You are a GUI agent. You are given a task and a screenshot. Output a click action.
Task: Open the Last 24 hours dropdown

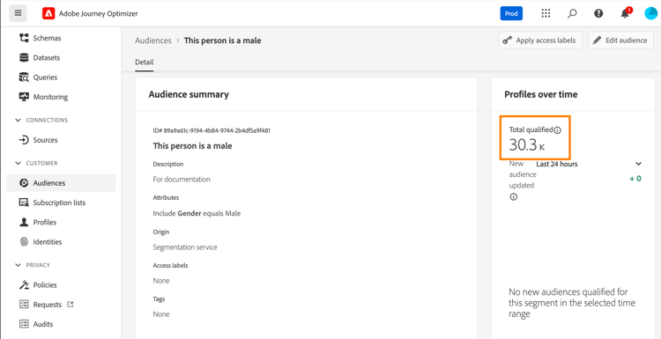[589, 164]
